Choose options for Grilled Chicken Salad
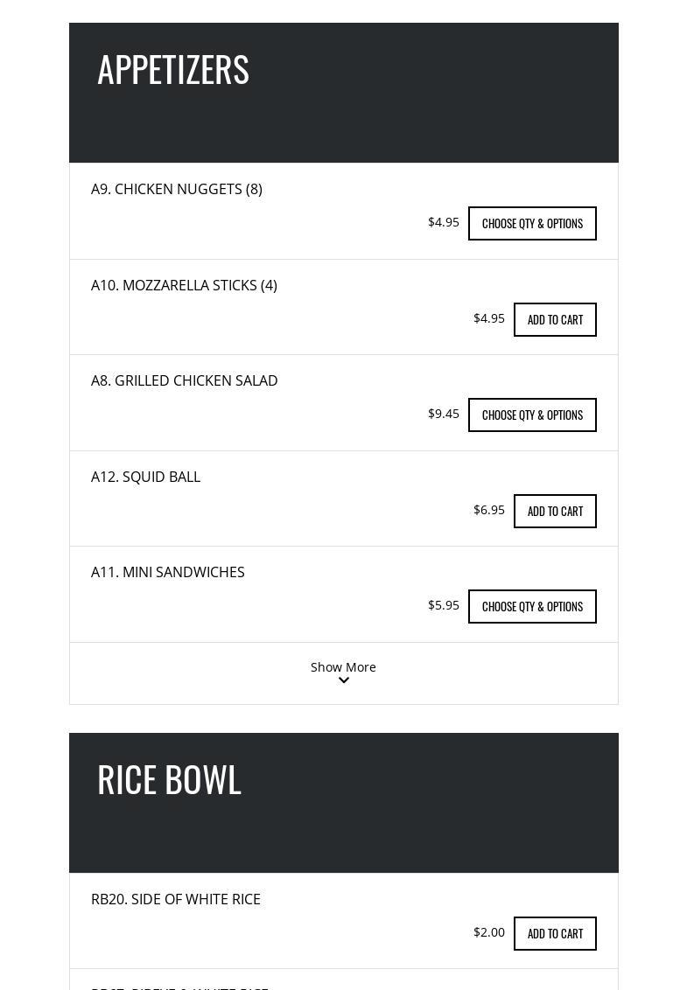 [x=532, y=415]
